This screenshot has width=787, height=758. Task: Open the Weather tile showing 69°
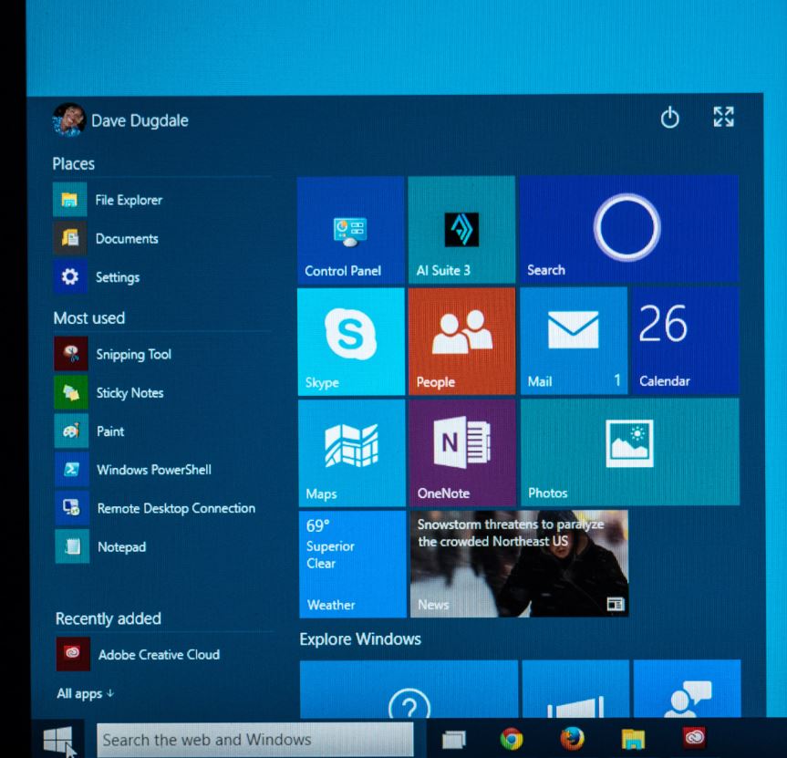click(x=352, y=565)
